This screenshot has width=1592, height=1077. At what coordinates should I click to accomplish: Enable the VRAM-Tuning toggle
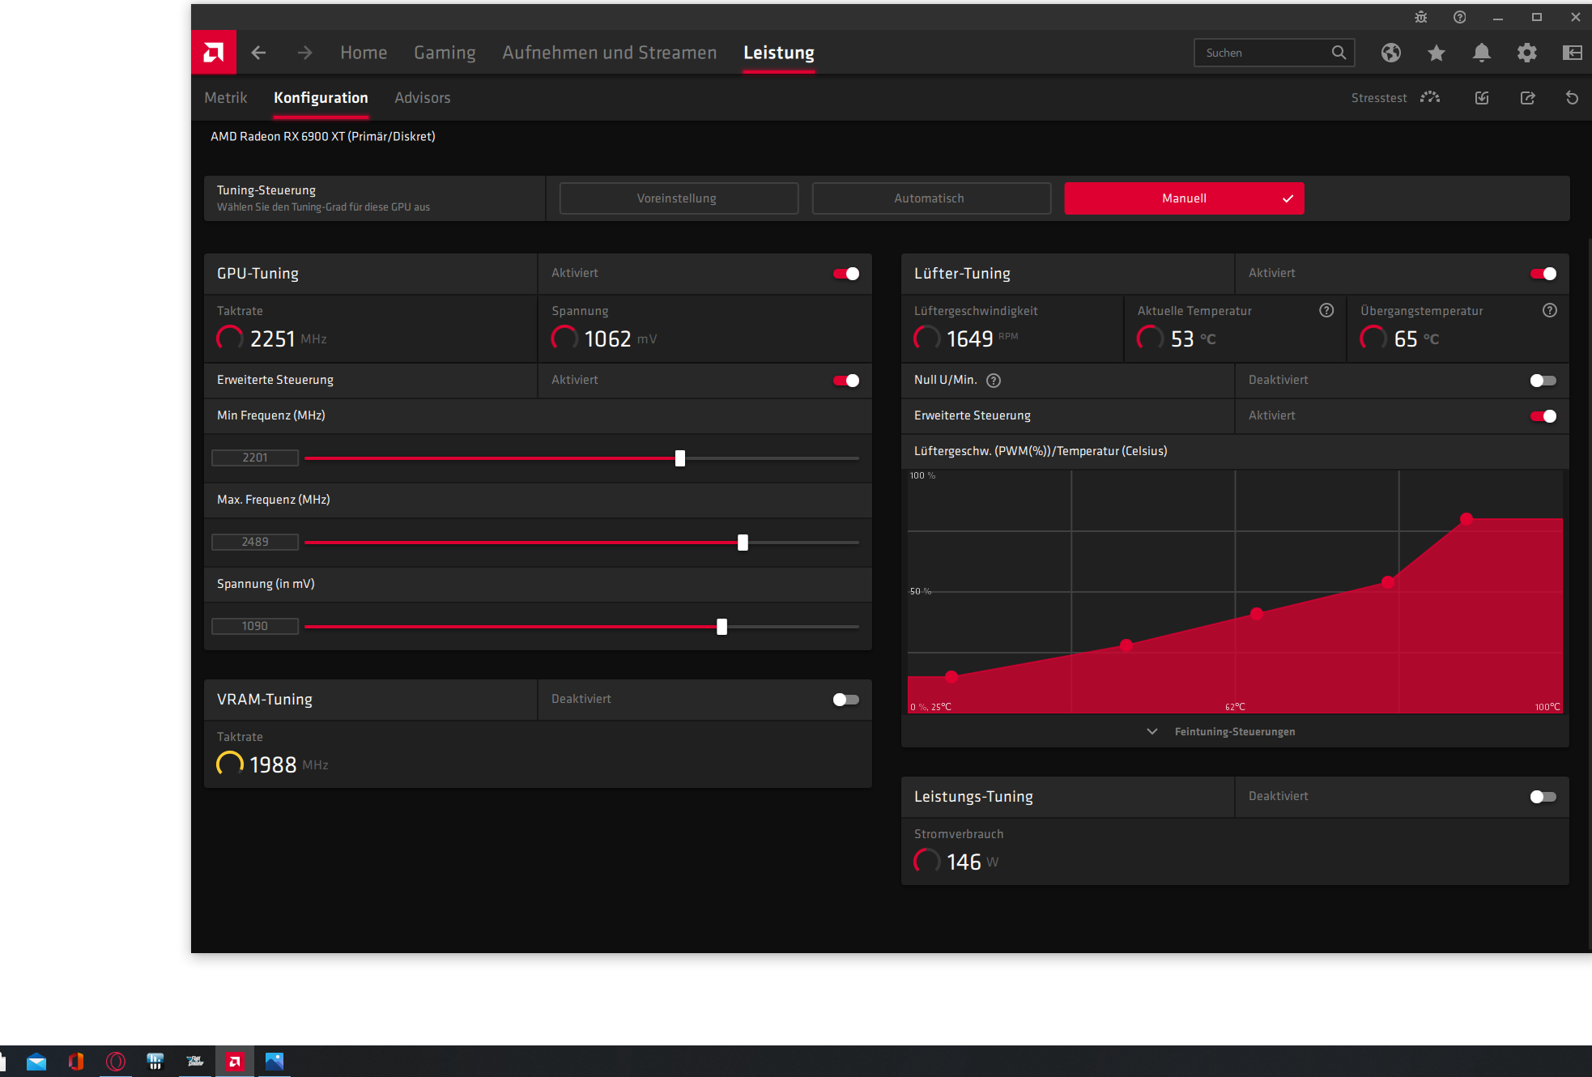point(846,700)
